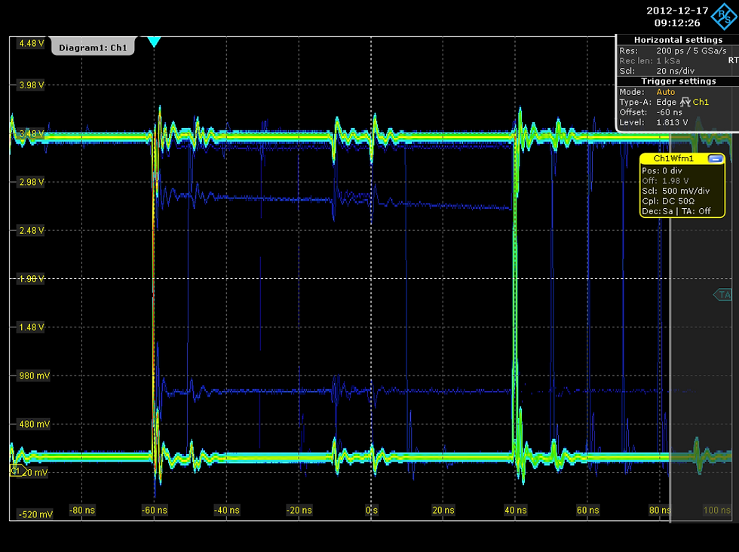The width and height of the screenshot is (739, 552).
Task: Click Pos: 0 div in Ch1Wfm1
Action: coord(662,170)
